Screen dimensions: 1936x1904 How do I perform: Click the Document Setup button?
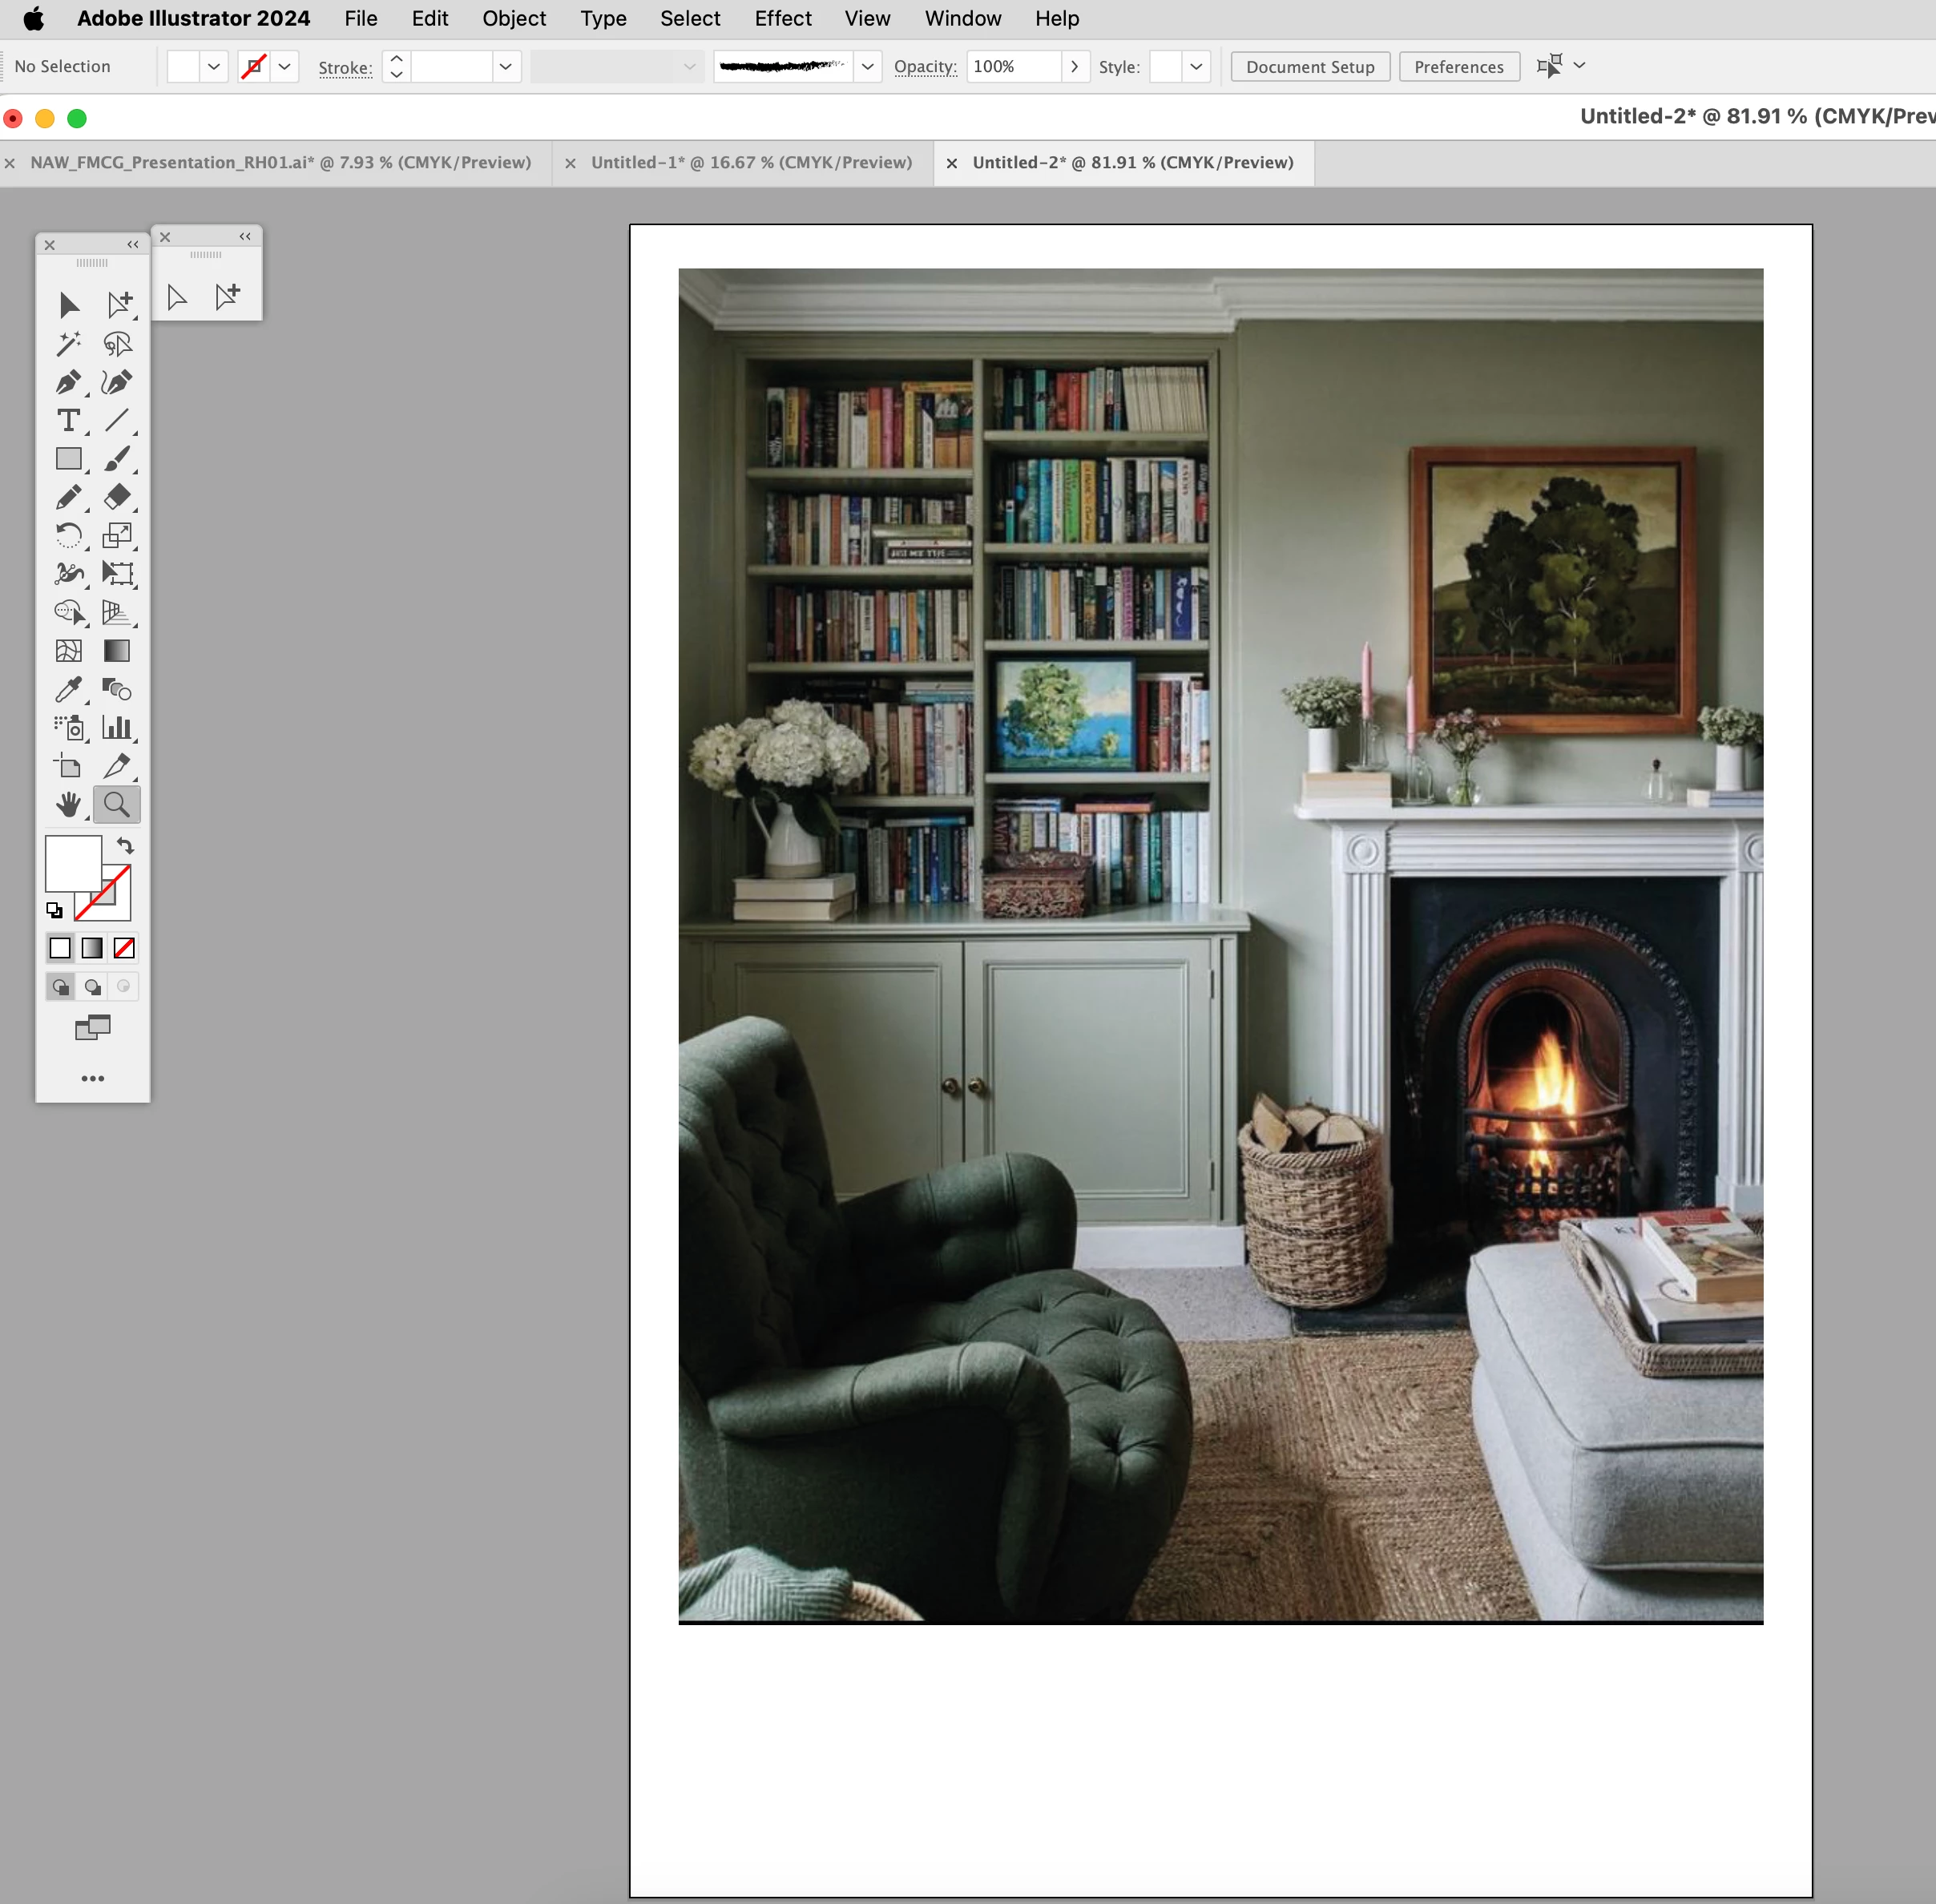tap(1309, 67)
